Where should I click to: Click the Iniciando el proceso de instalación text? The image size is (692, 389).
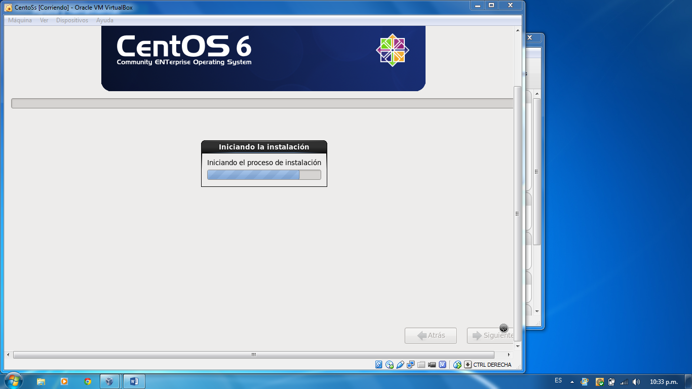[x=264, y=163]
